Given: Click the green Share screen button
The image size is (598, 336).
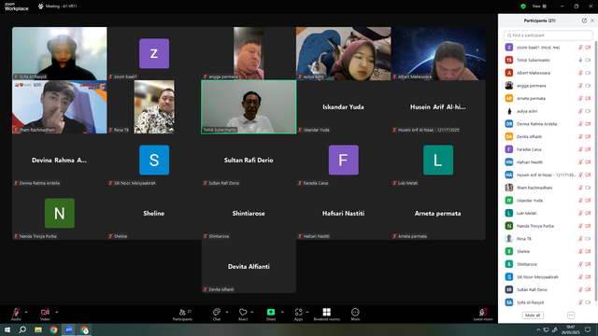Looking at the screenshot, I should pos(271,314).
